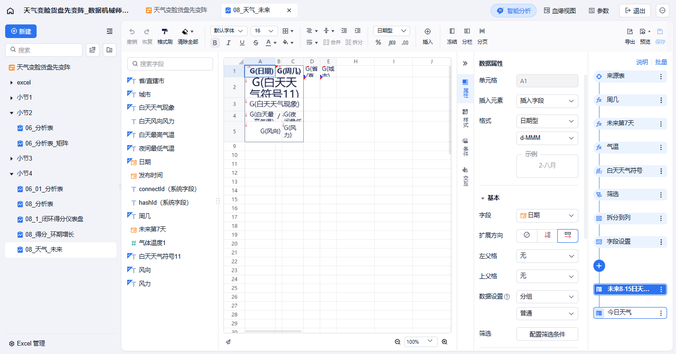Screen dimensions: 676x354
Task: Zoom in the spreadsheet with plus magnifier
Action: click(445, 342)
